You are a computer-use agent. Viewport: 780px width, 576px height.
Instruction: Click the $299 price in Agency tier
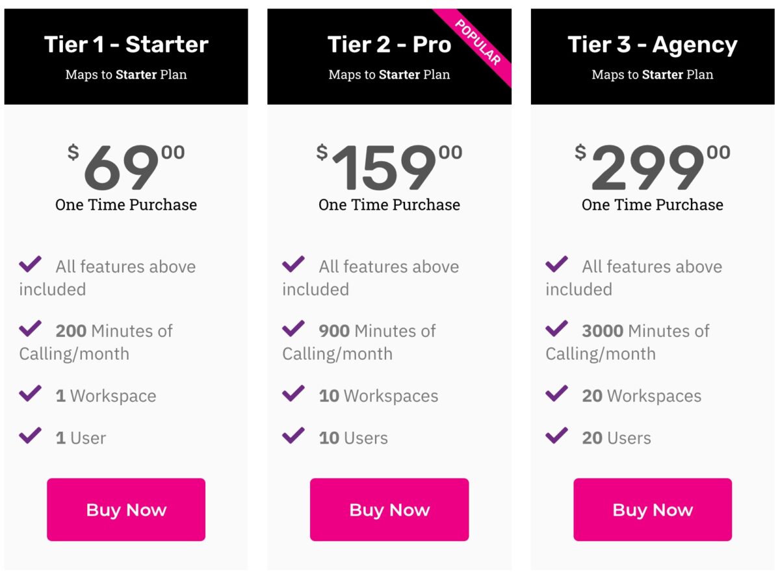click(x=653, y=169)
